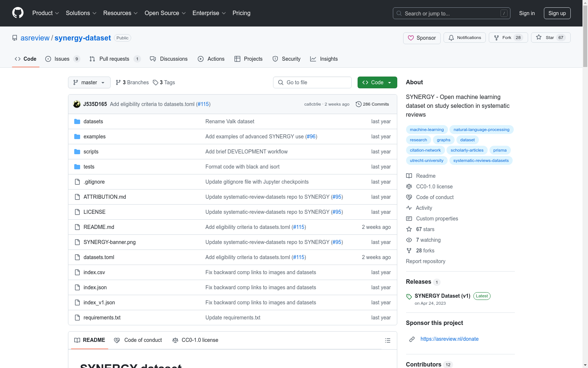Click the datasets.toml file icon
588x368 pixels.
pyautogui.click(x=77, y=257)
